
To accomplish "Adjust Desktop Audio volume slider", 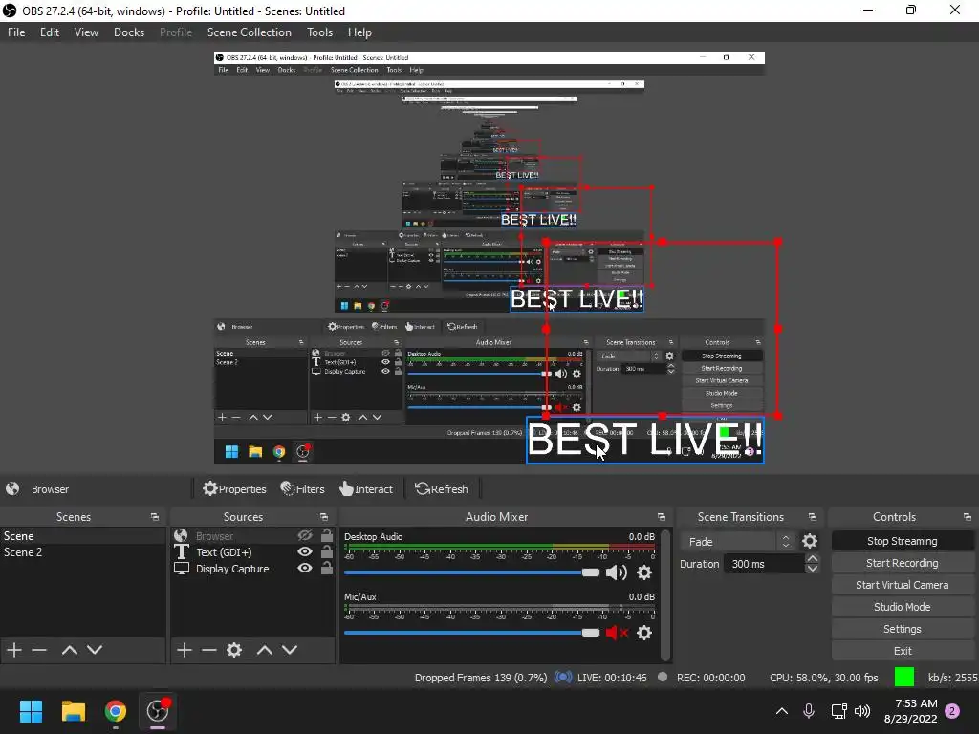I will pos(471,572).
